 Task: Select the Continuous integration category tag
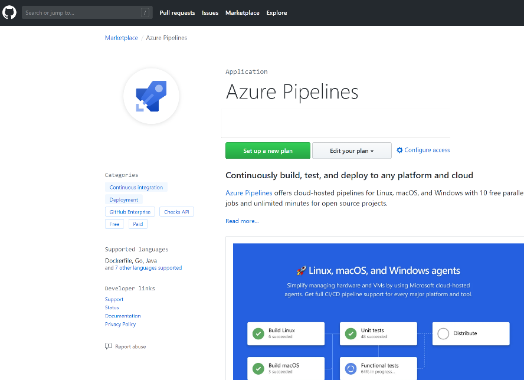pyautogui.click(x=136, y=187)
